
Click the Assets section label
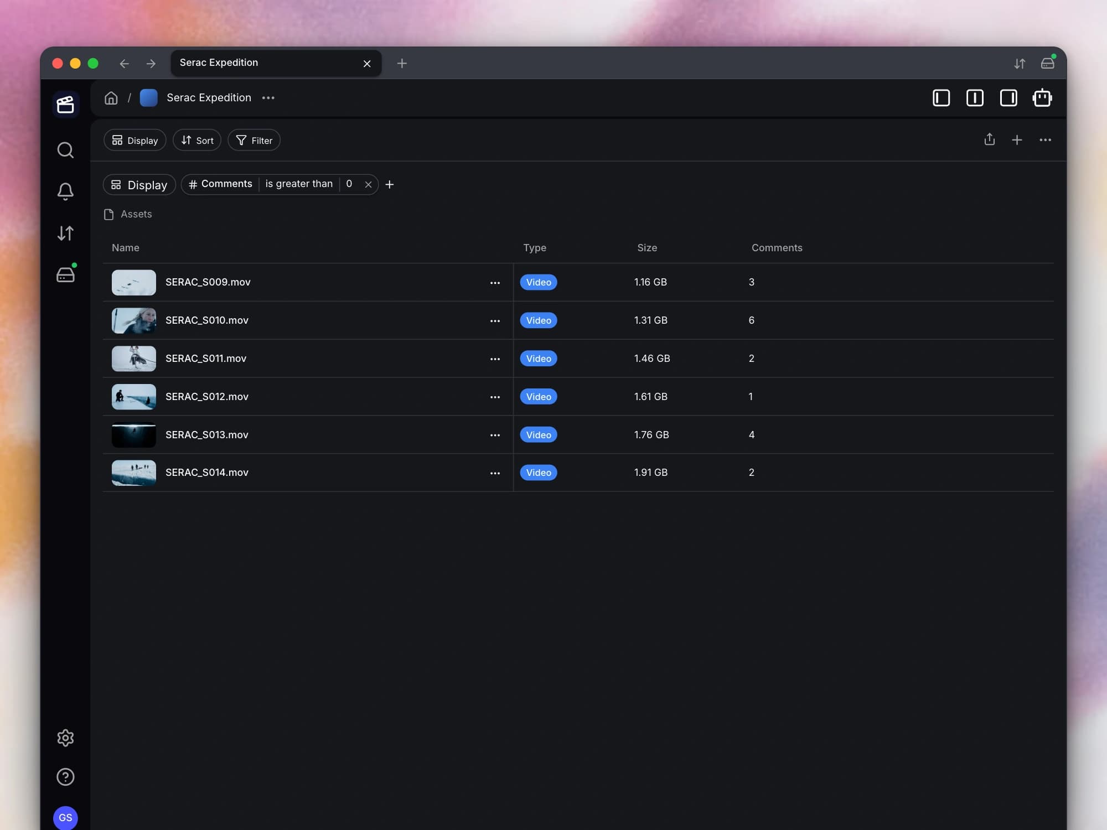136,214
